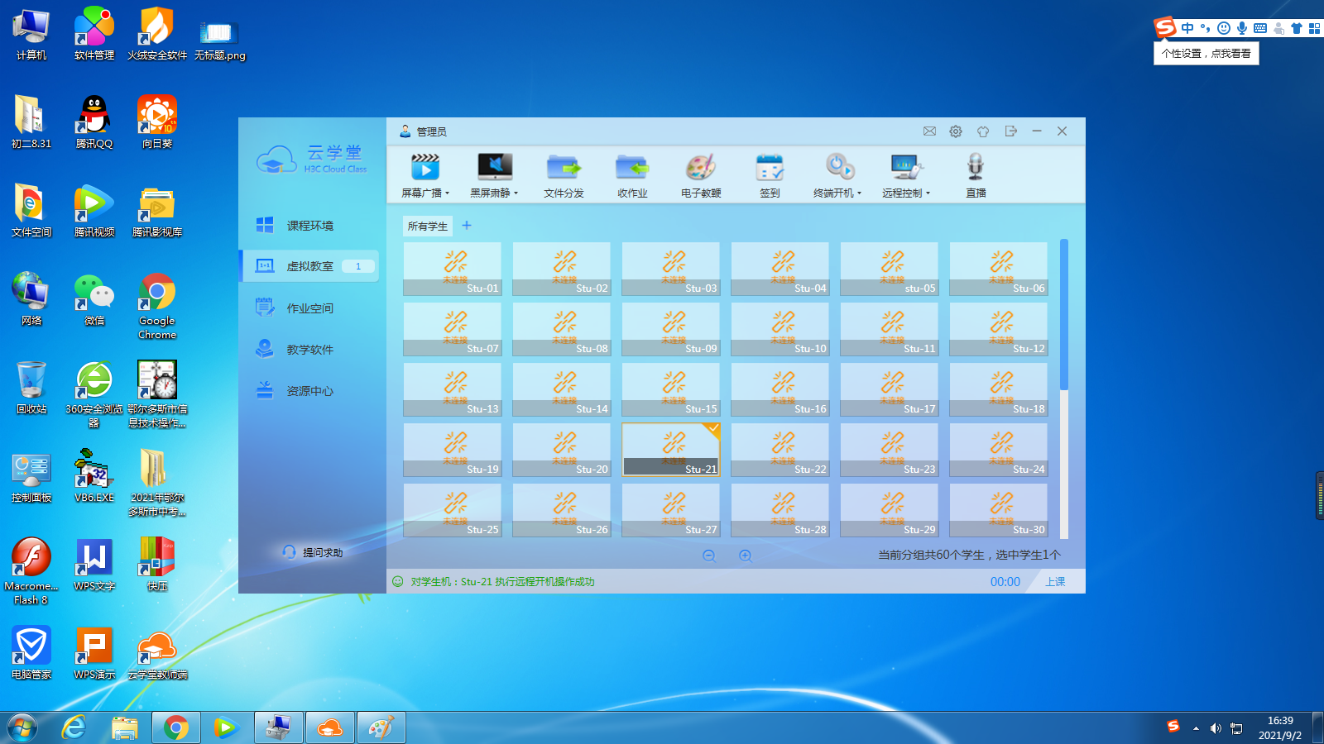The height and width of the screenshot is (744, 1324).
Task: Open 作业空间 in the sidebar
Action: (309, 308)
